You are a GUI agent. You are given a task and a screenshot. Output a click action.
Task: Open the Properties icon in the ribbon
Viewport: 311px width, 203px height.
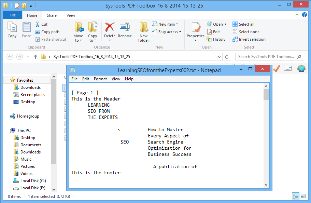coord(195,27)
